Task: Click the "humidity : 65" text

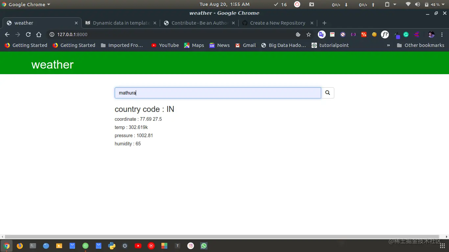Action: click(x=128, y=144)
